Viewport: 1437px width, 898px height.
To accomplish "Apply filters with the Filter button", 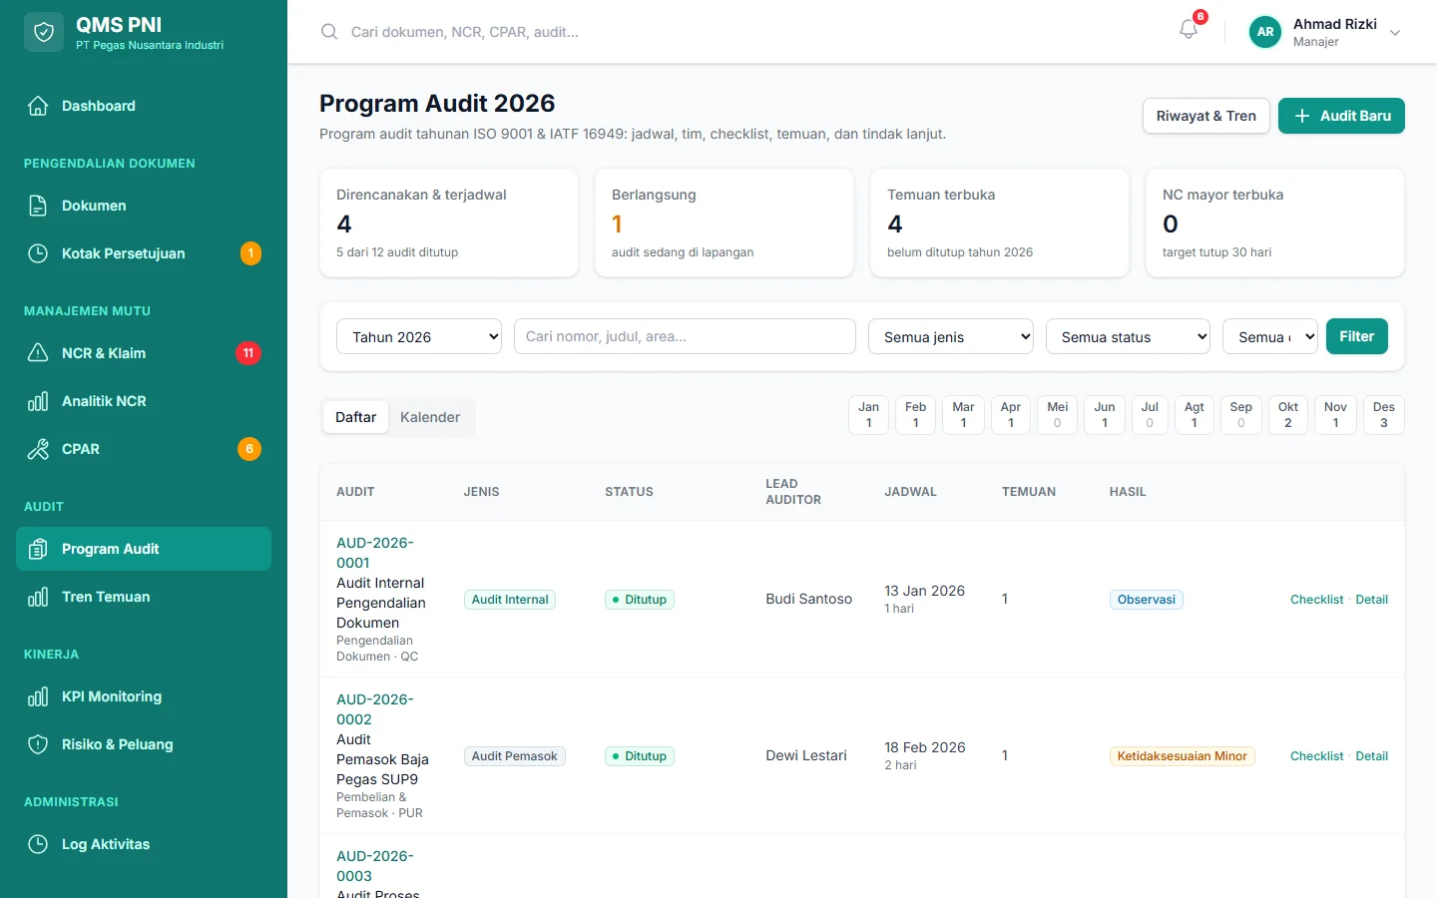I will (x=1356, y=336).
